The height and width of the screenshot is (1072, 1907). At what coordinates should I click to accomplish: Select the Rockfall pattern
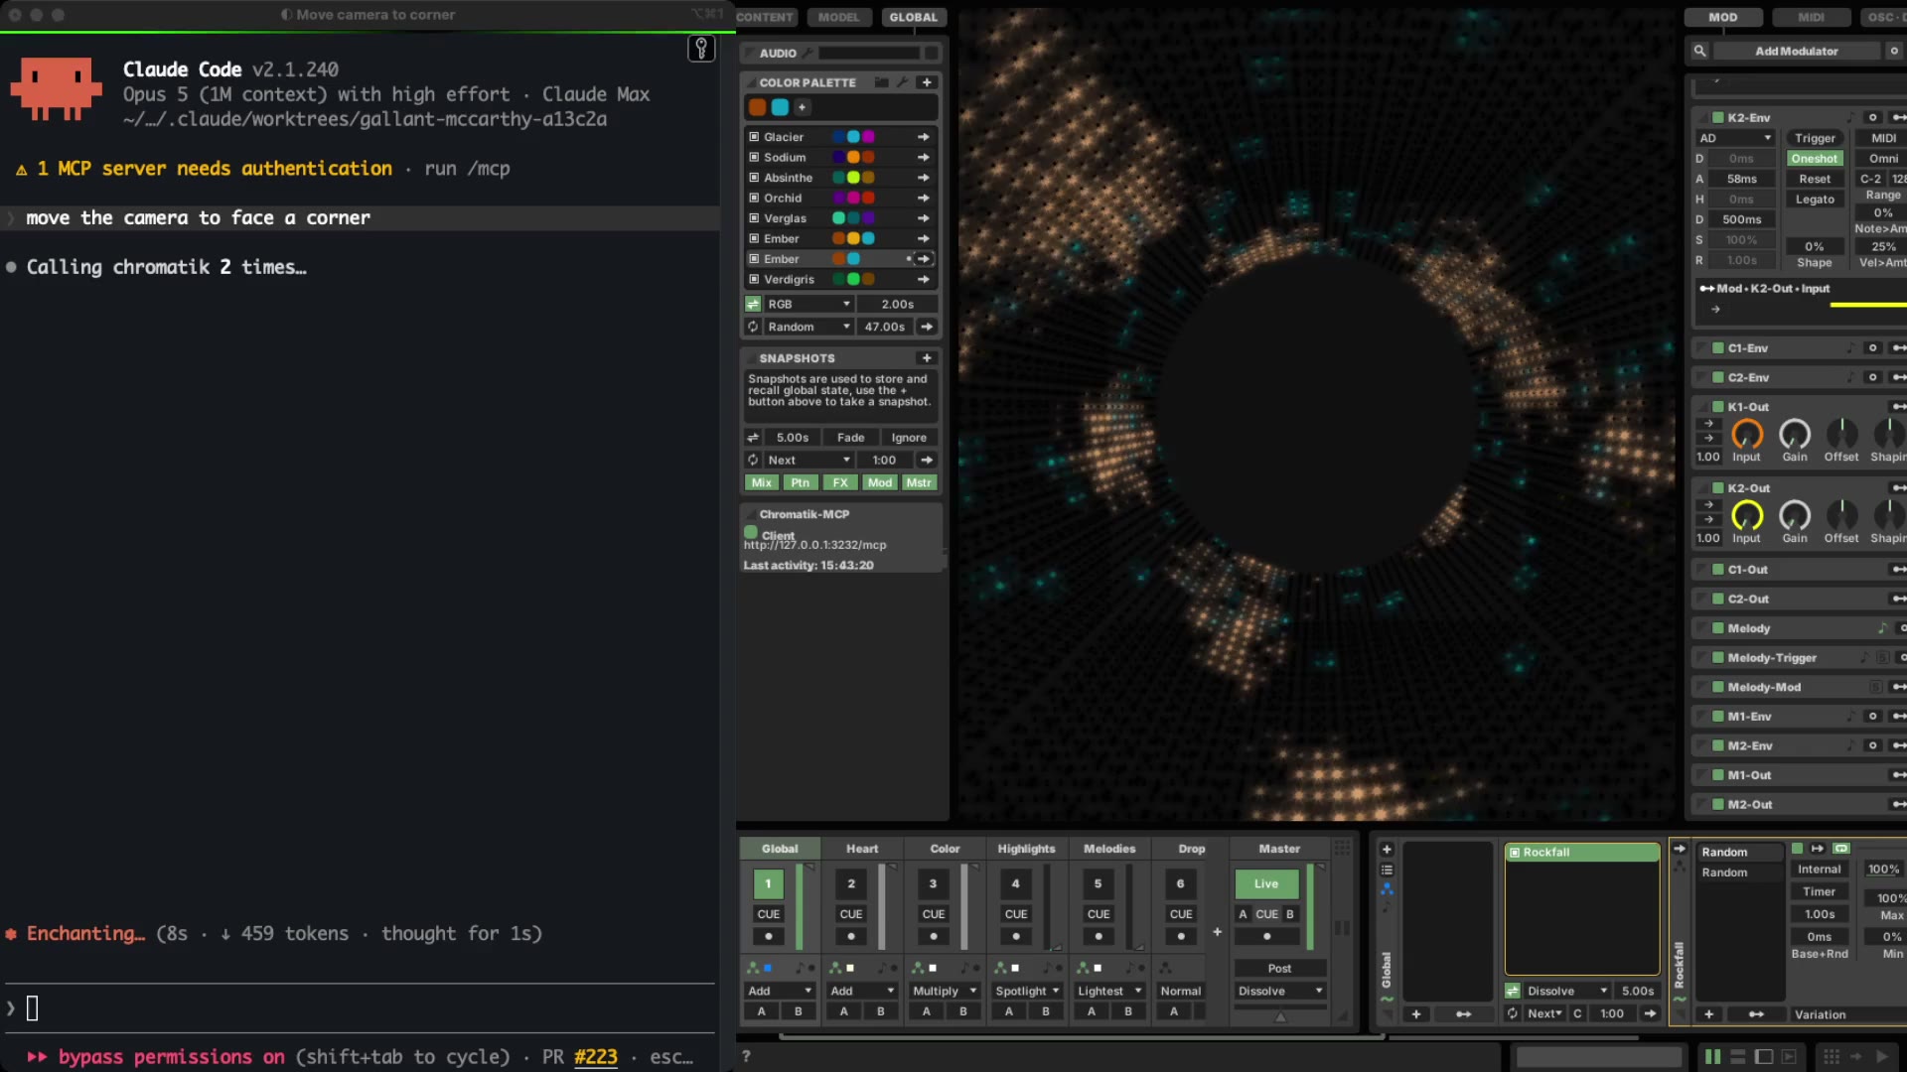tap(1582, 853)
